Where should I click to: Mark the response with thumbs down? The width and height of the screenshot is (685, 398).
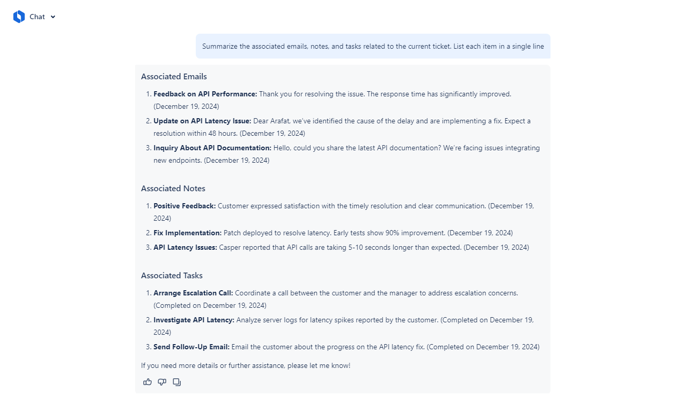point(162,382)
